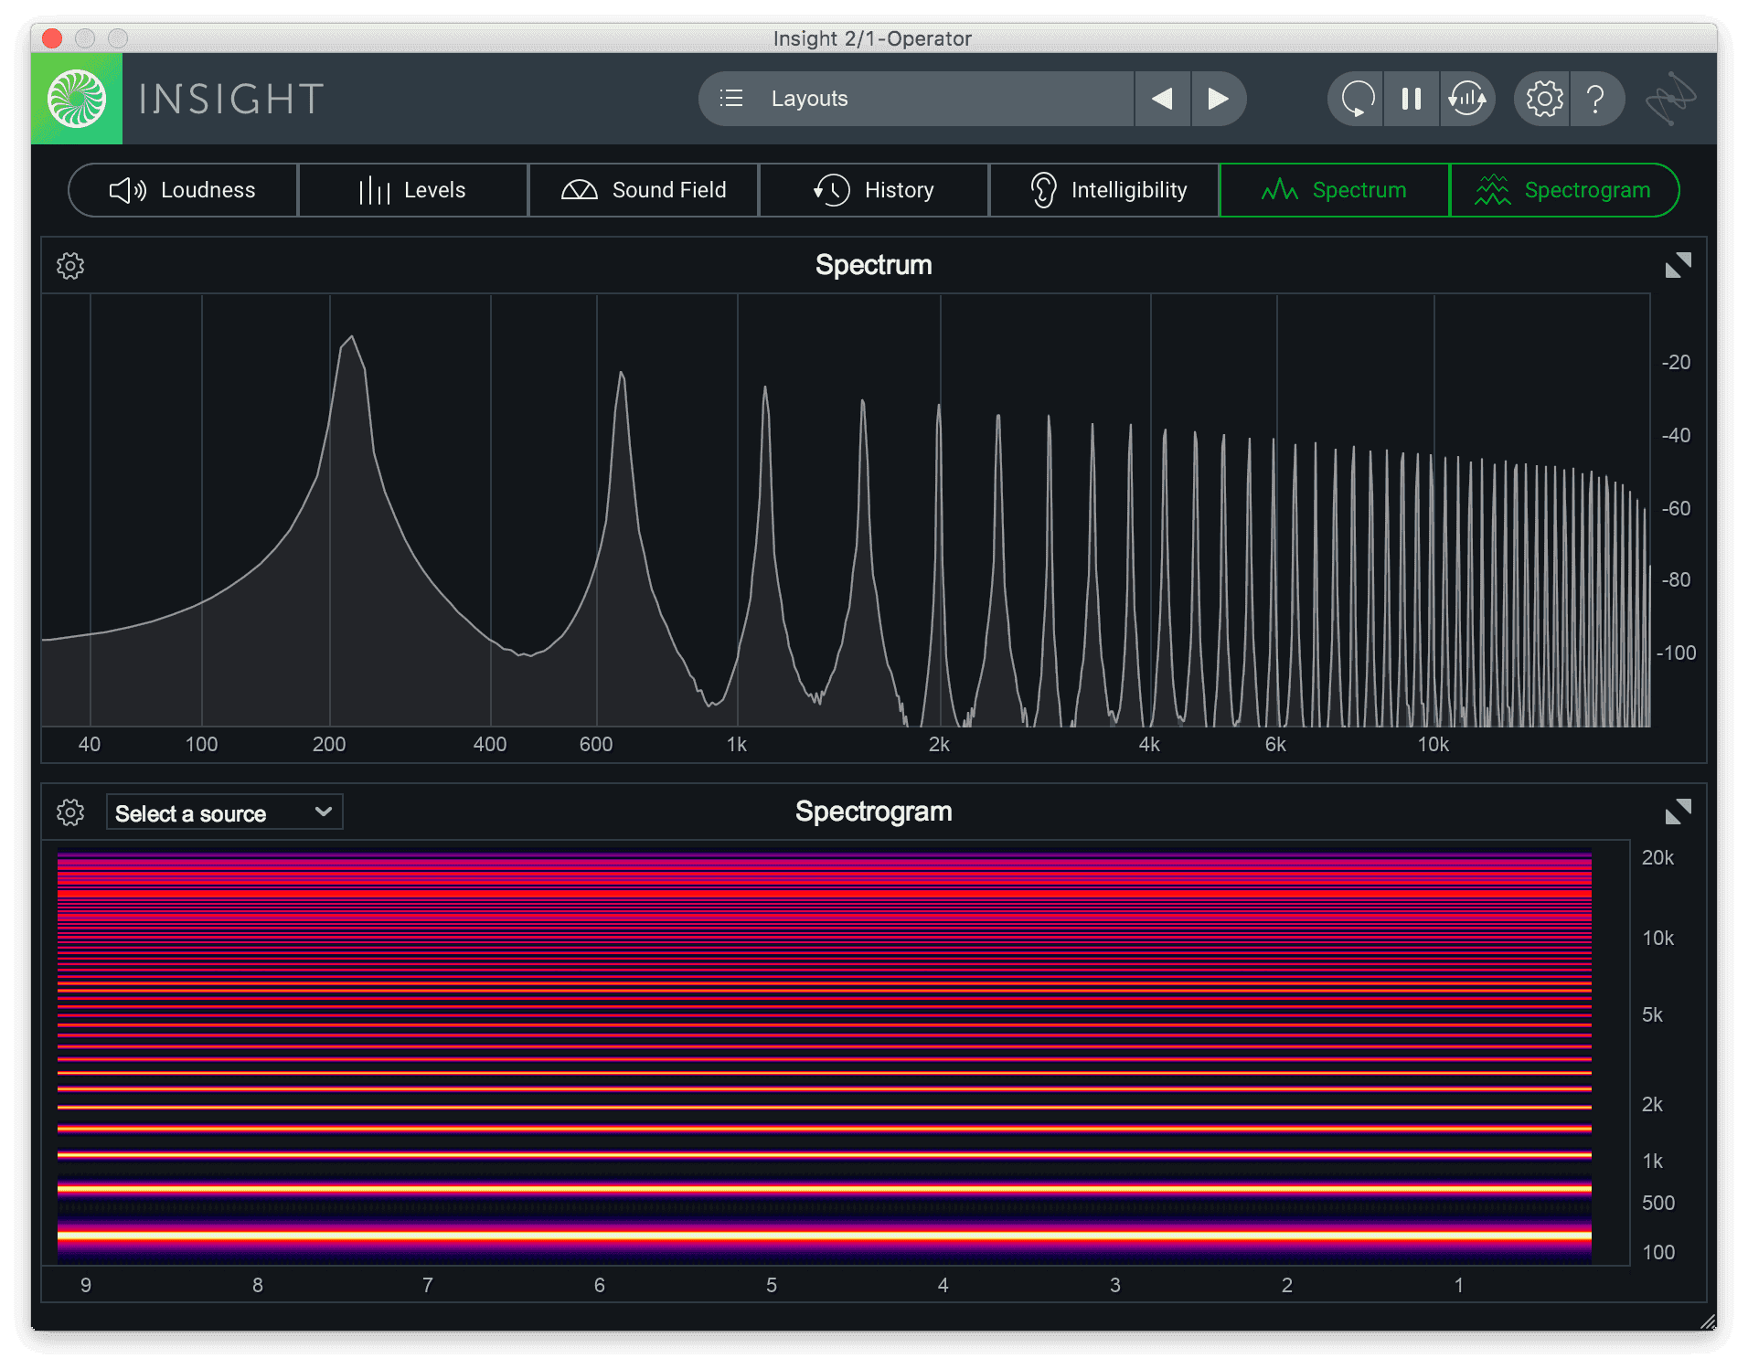Toggle the Sound Field module
1748x1369 pixels.
644,190
